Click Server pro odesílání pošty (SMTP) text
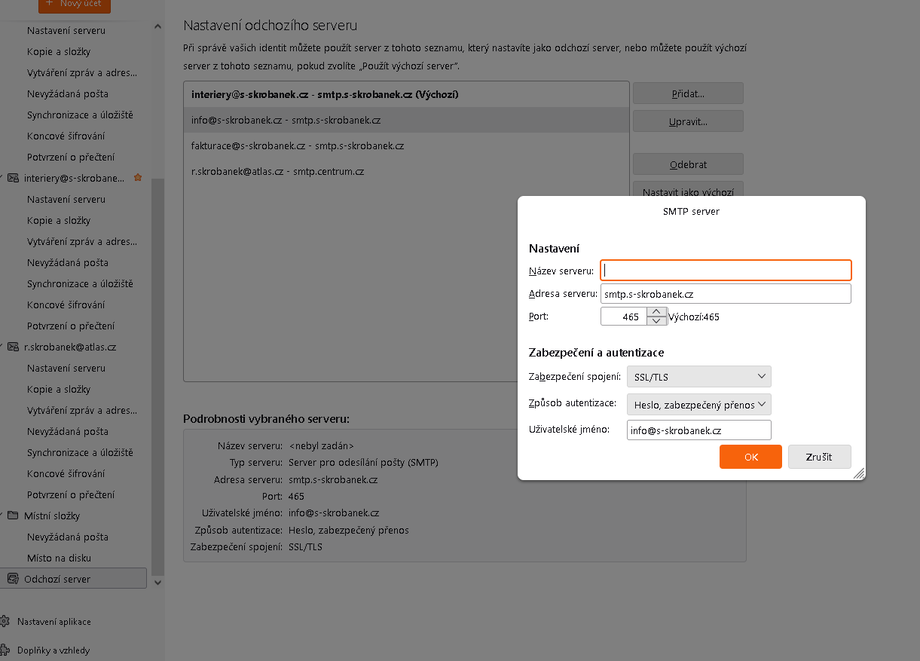This screenshot has height=661, width=920. tap(363, 462)
